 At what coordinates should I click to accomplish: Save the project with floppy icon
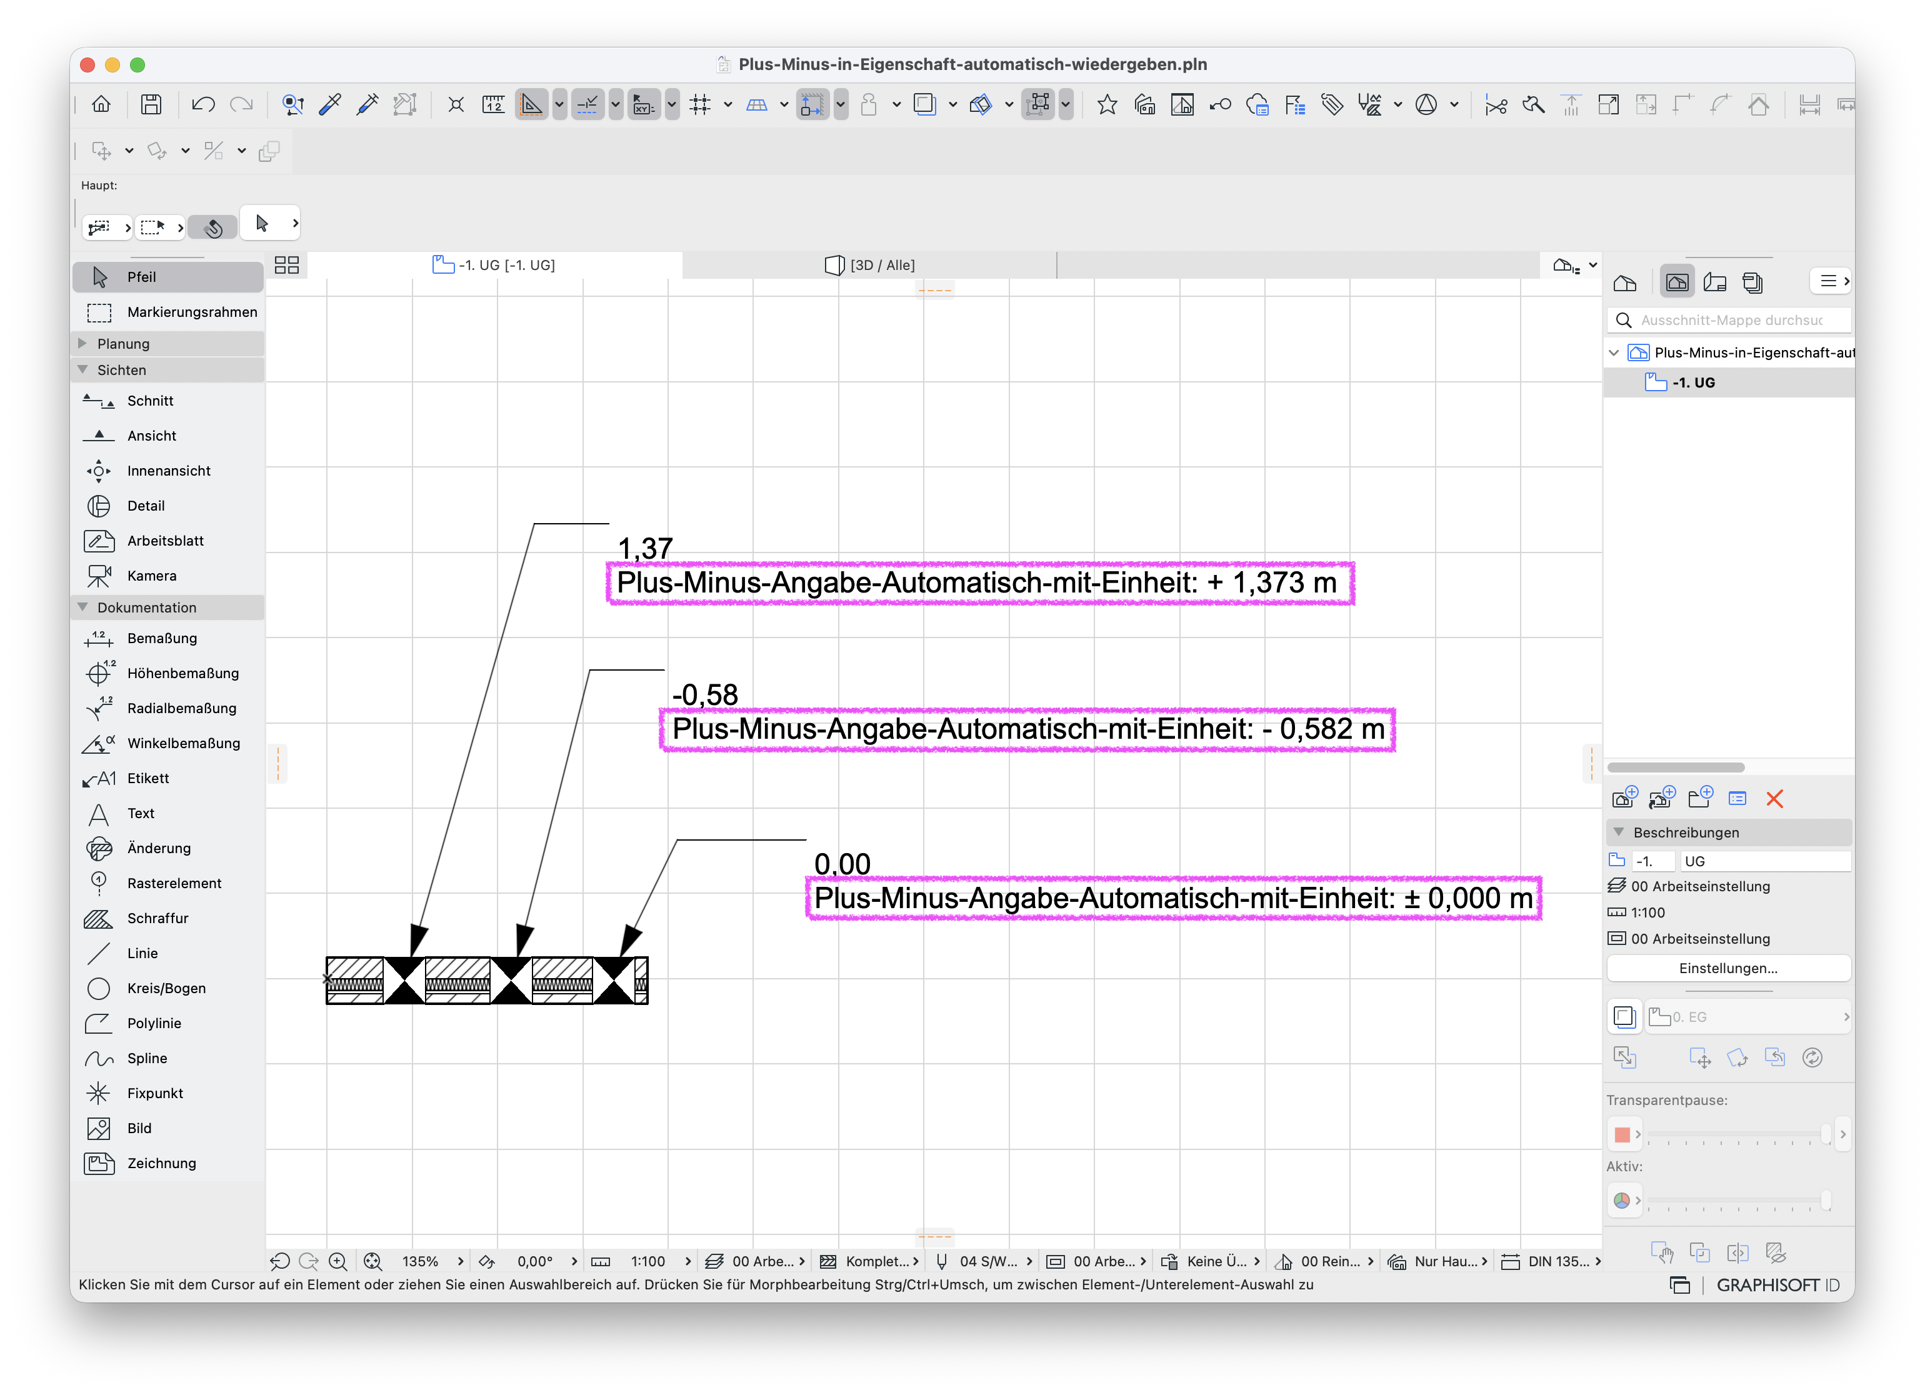pos(151,104)
